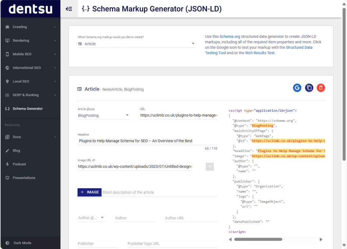Screen dimensions: 347x249
Task: Copy the generated JSON-LD using the copy icon
Action: pos(309,88)
